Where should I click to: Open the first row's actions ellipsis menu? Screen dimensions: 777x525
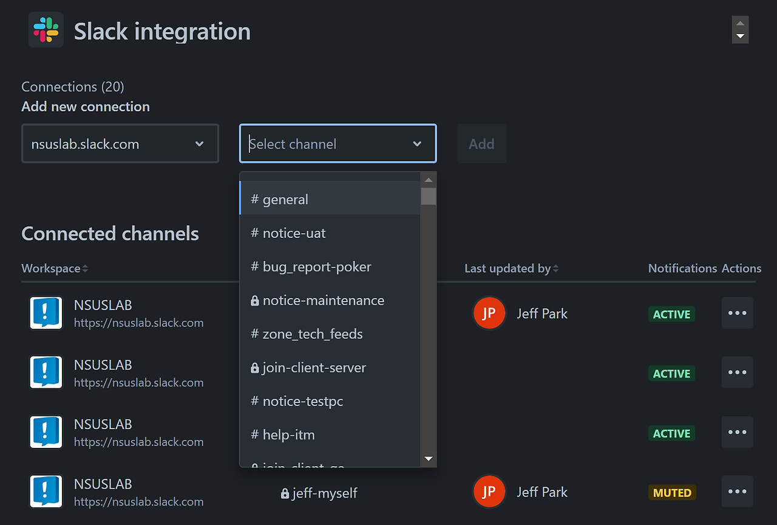click(x=737, y=313)
